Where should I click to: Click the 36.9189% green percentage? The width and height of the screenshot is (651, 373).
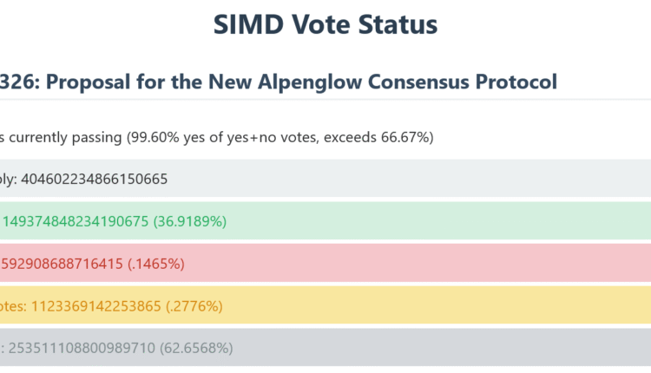tap(189, 221)
